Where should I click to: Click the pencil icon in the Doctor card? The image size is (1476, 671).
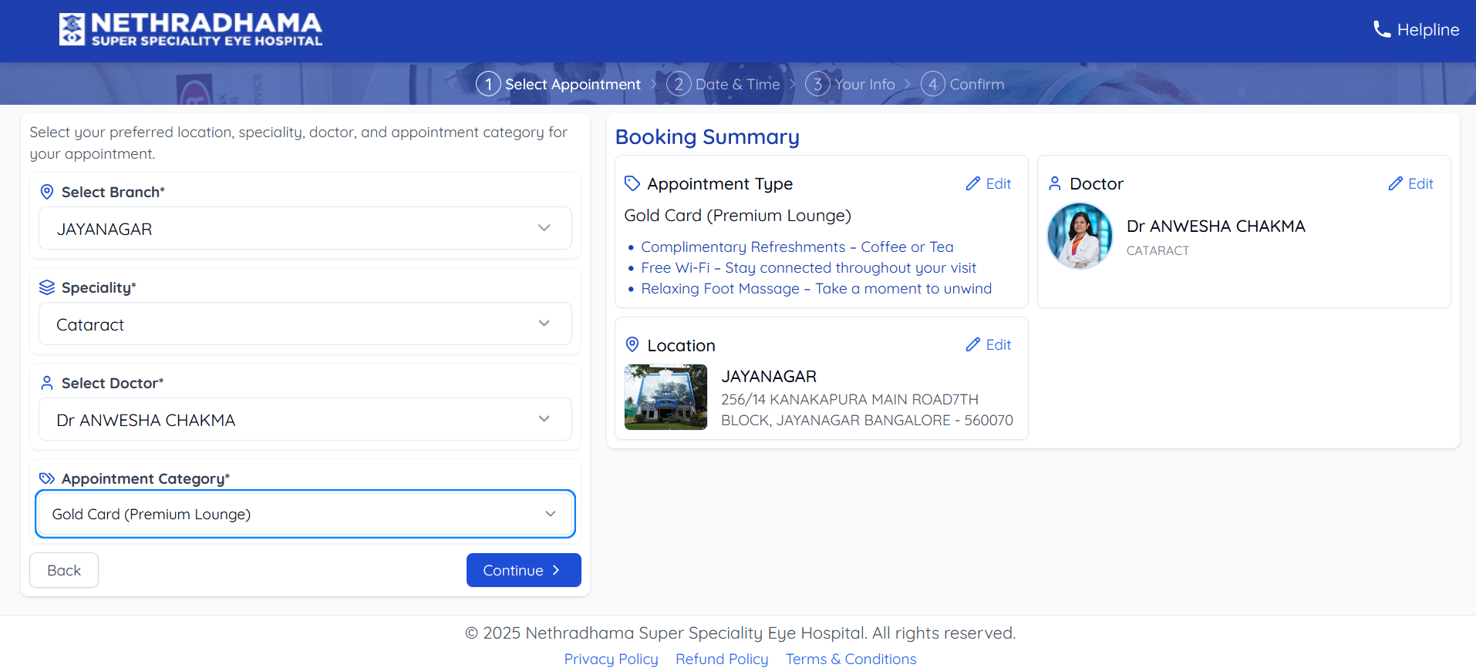coord(1395,184)
